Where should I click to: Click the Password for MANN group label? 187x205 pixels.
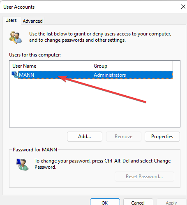click(35, 150)
